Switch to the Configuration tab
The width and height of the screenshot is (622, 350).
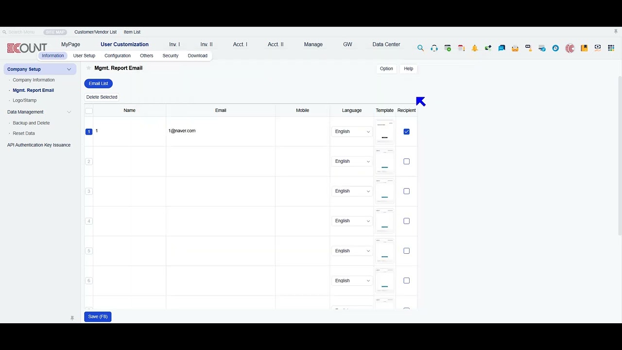tap(118, 55)
